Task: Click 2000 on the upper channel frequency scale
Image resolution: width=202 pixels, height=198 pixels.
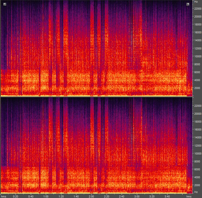Action: pos(197,88)
